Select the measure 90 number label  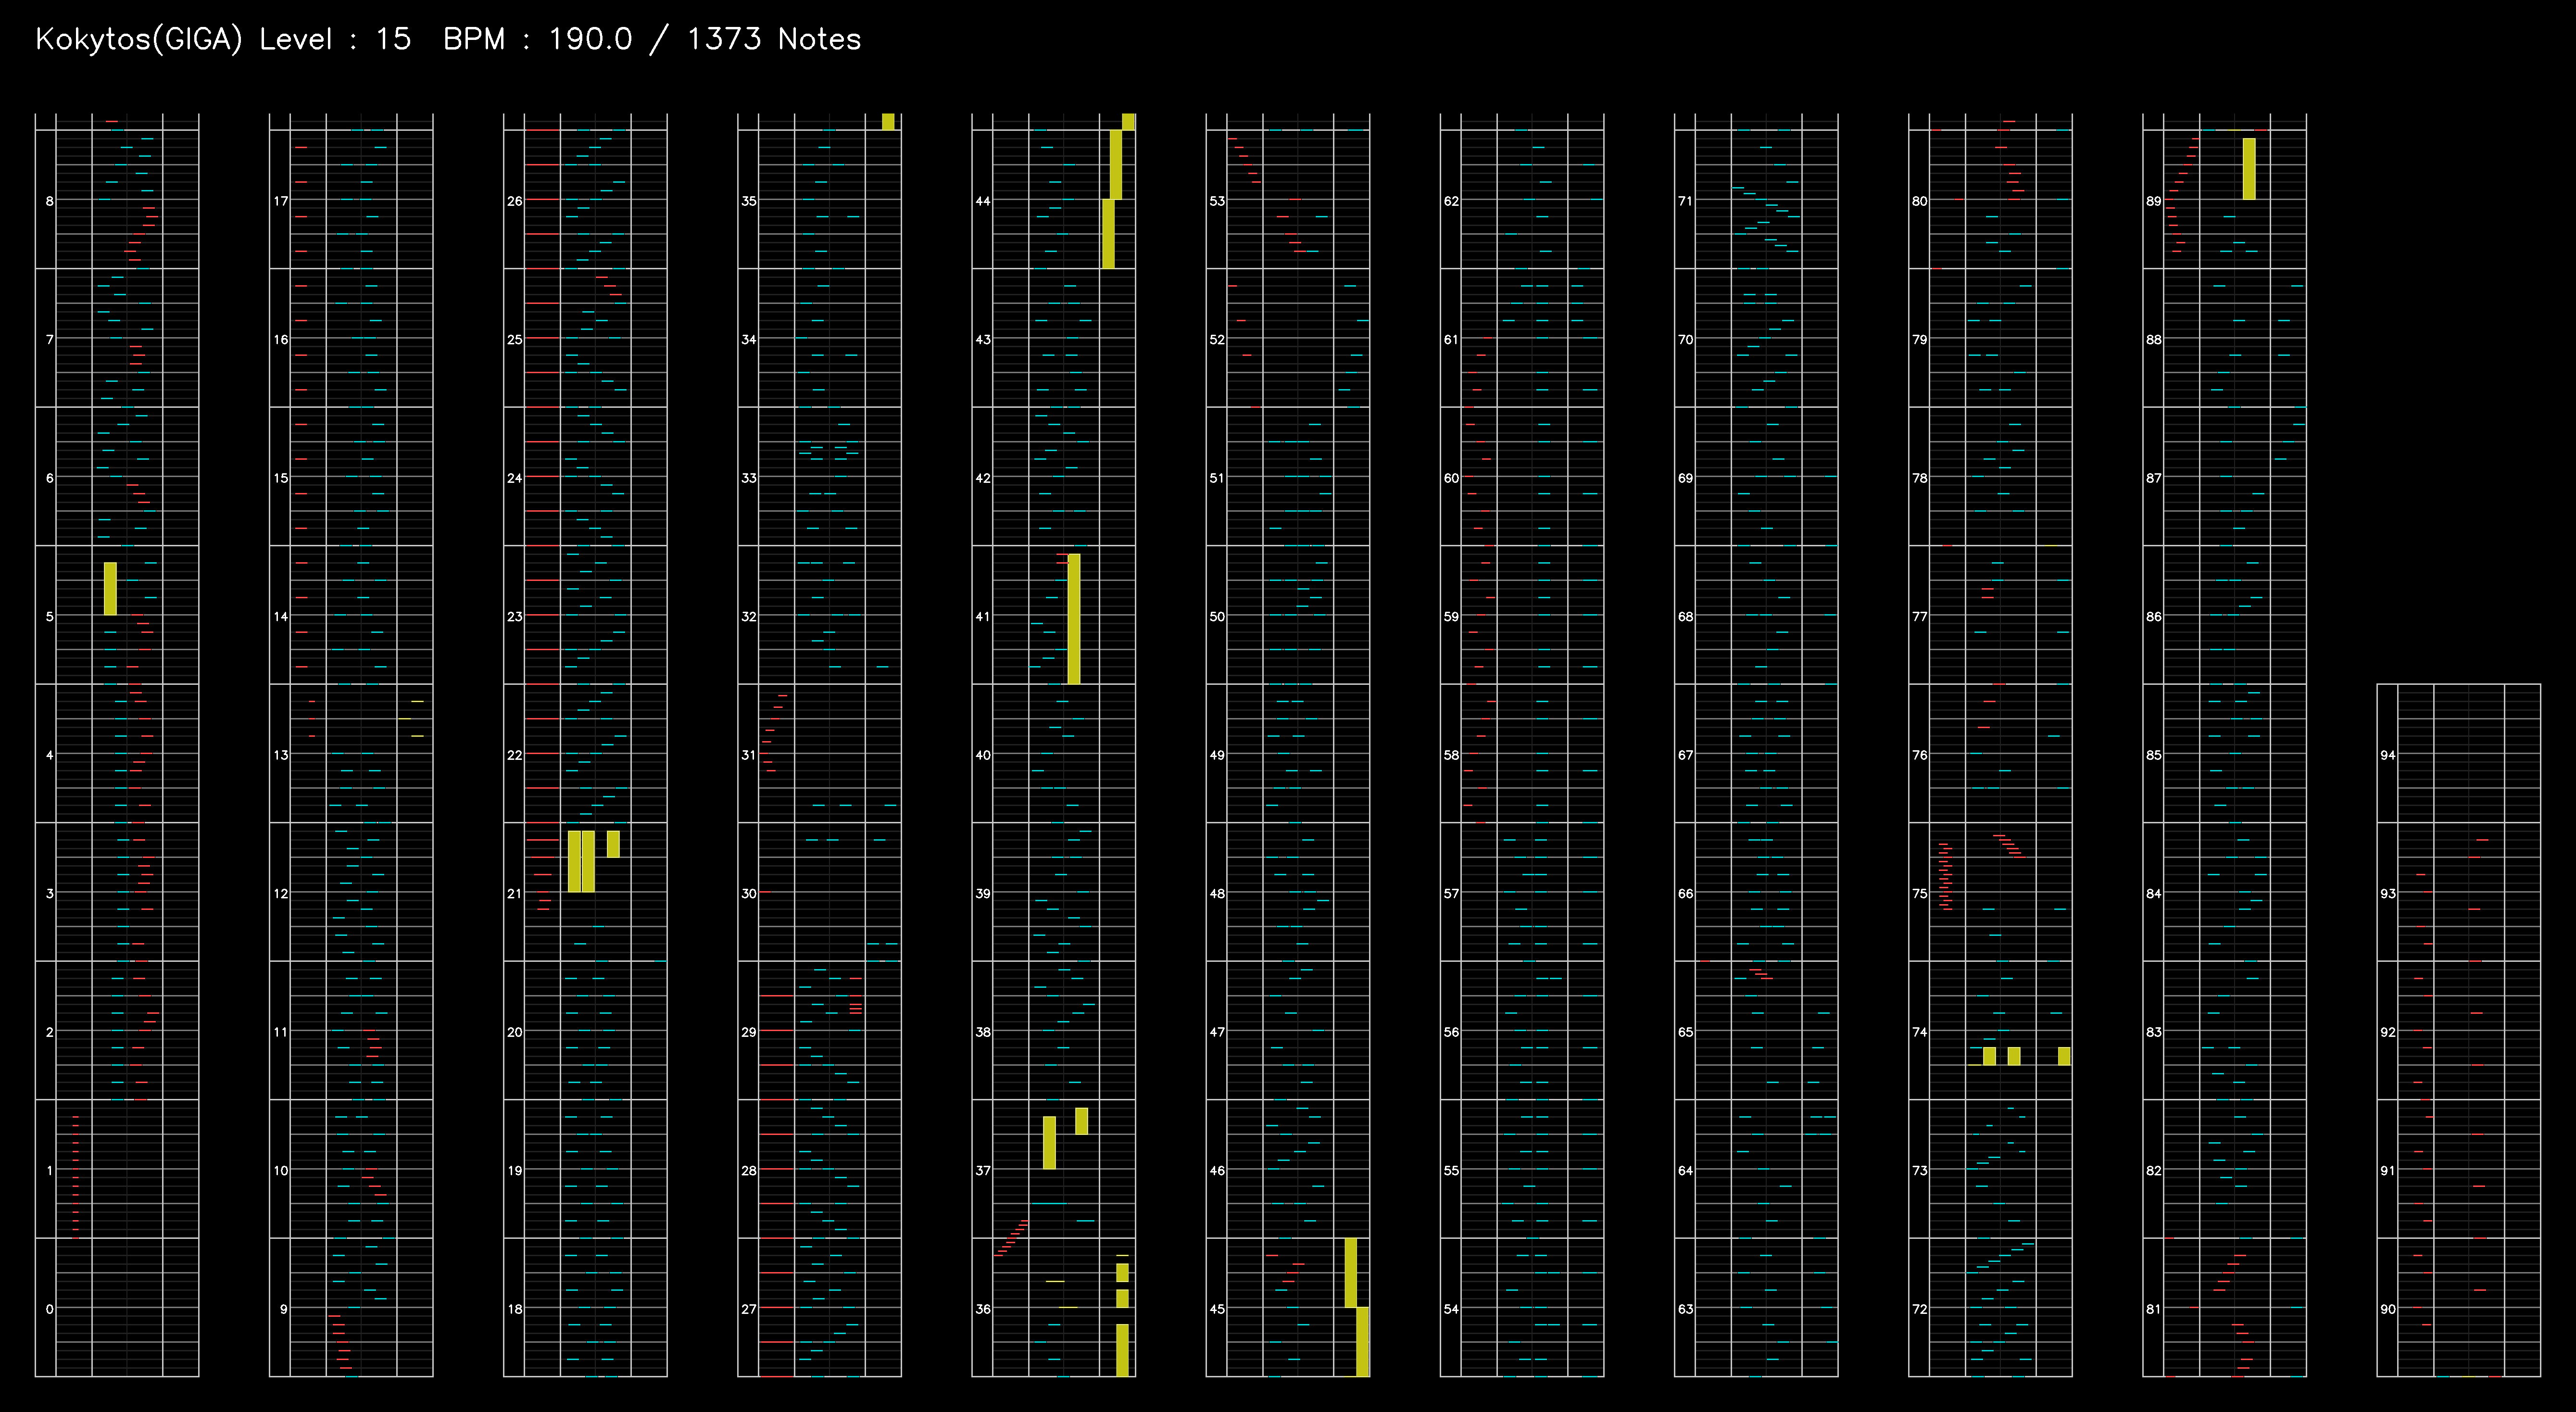pos(2388,1309)
